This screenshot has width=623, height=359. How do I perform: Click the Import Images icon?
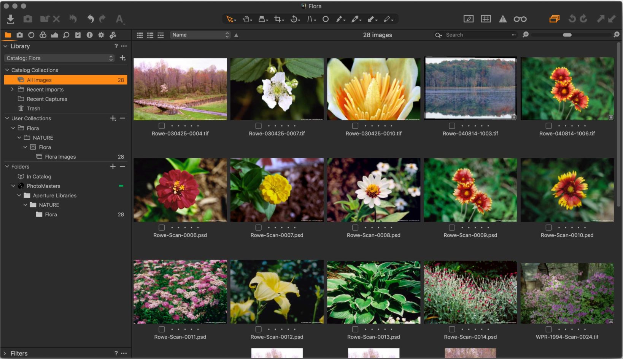click(10, 18)
